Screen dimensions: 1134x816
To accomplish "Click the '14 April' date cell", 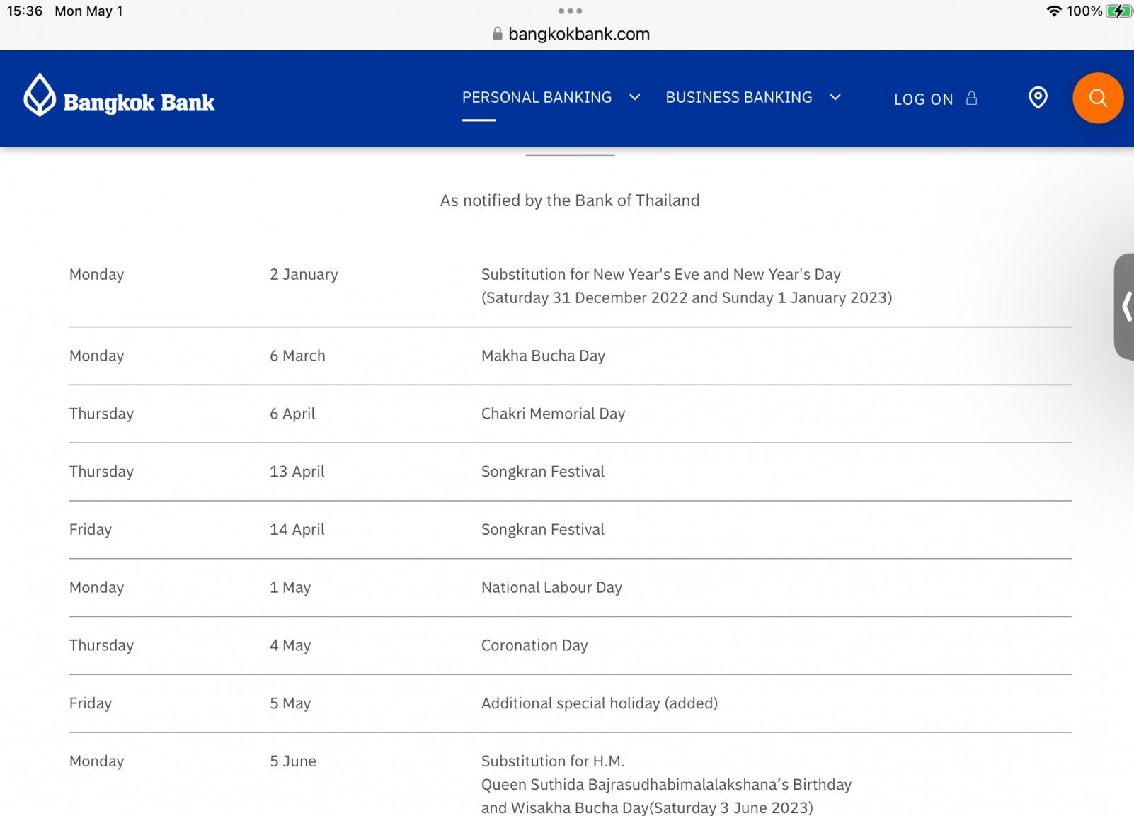I will click(297, 530).
